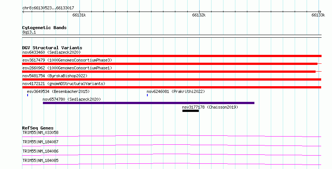This screenshot has height=169, width=332.
Task: Click the magenta line for TRIM55|NM_184086
Action: pos(172,154)
